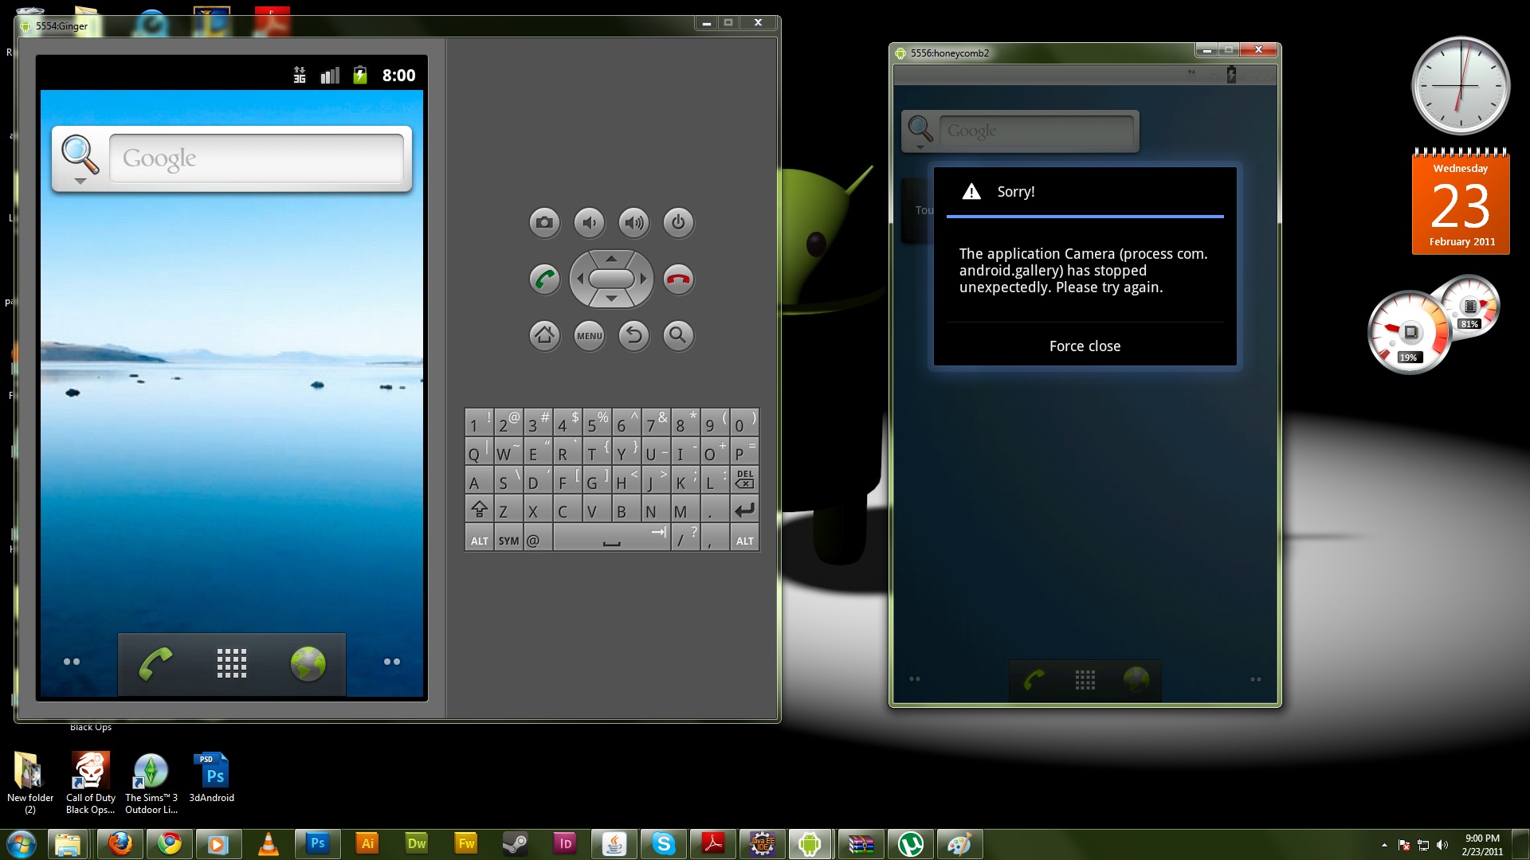Viewport: 1530px width, 860px height.
Task: Open the Call of Duty Black Ops shortcut
Action: coord(90,784)
